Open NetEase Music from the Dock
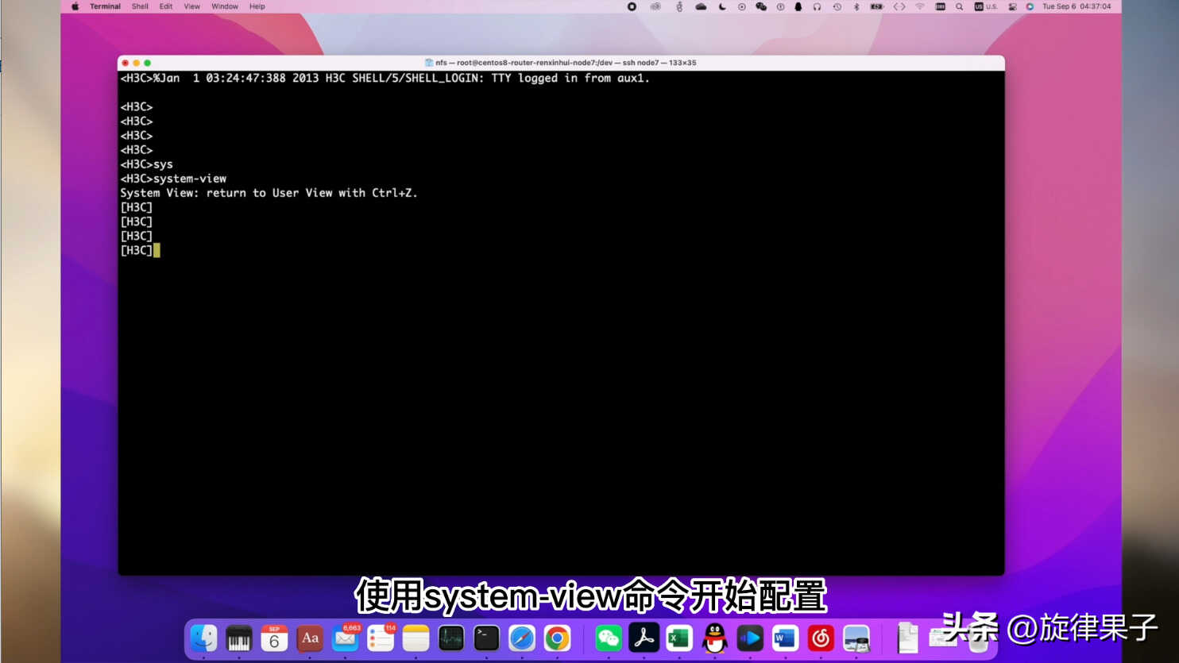This screenshot has width=1179, height=663. tap(821, 638)
